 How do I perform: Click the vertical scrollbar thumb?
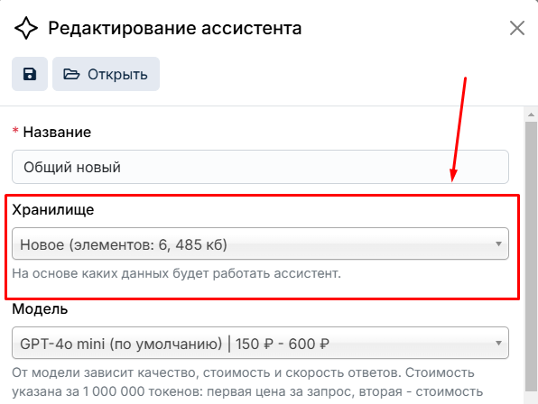coord(531,256)
